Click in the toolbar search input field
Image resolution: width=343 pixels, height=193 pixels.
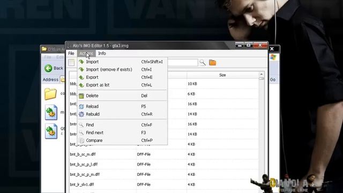[182, 63]
